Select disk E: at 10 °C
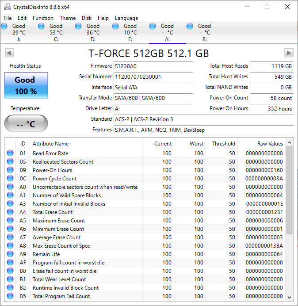The height and width of the screenshot is (306, 298). [x=130, y=32]
